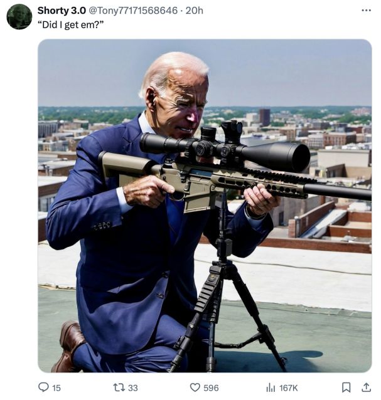The image size is (381, 400).
Task: Open the three-dot more options menu
Action: click(367, 10)
